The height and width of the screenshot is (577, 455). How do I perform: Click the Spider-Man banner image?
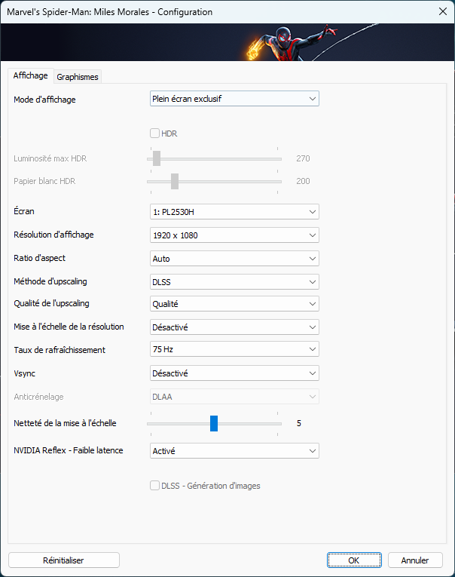227,42
